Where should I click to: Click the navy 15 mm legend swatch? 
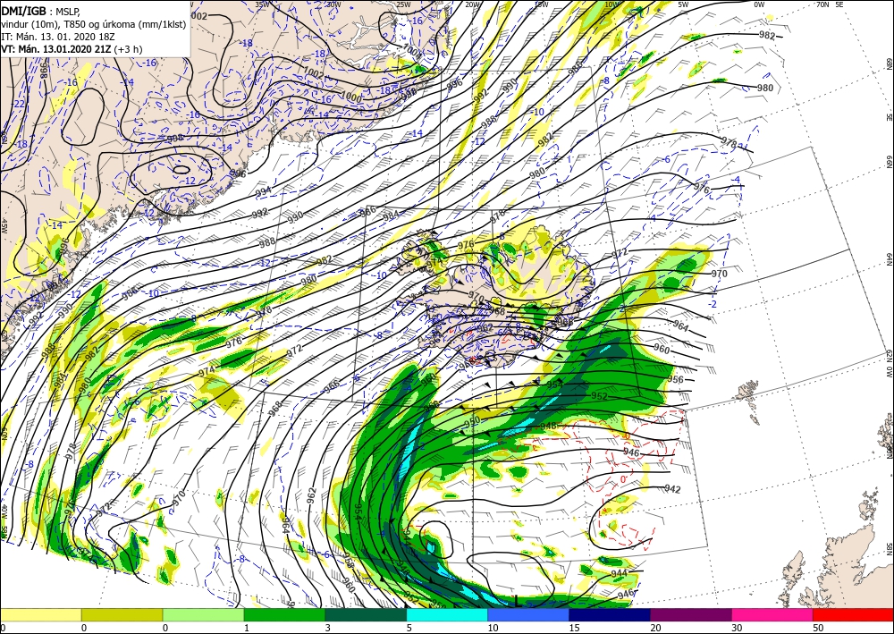(610, 614)
